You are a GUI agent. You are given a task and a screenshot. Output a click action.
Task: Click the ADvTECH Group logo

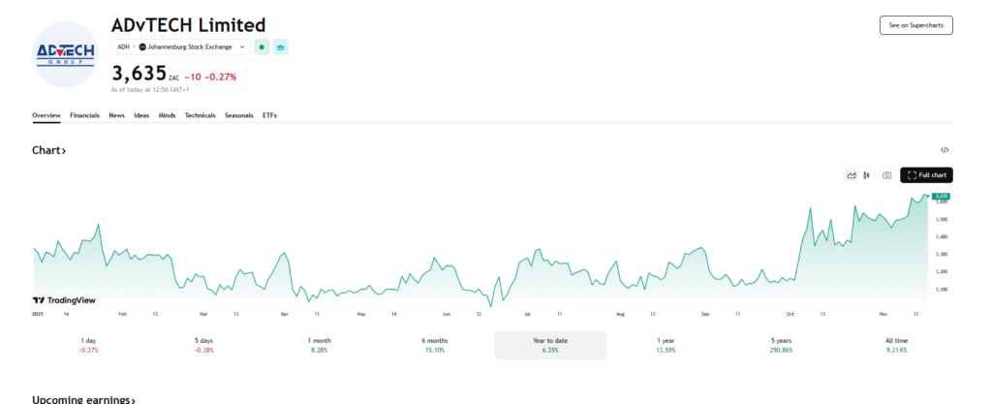65,53
